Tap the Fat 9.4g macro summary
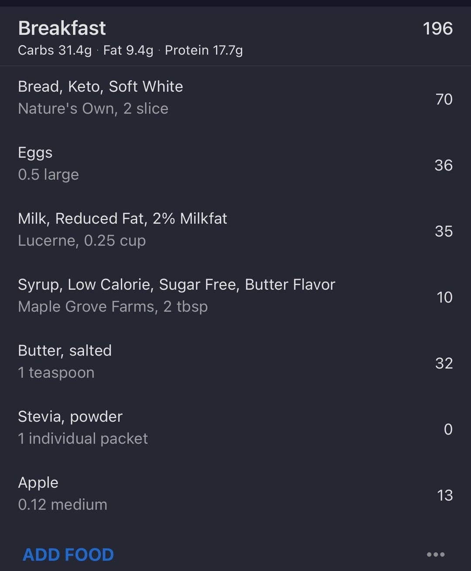471x571 pixels. [x=128, y=51]
